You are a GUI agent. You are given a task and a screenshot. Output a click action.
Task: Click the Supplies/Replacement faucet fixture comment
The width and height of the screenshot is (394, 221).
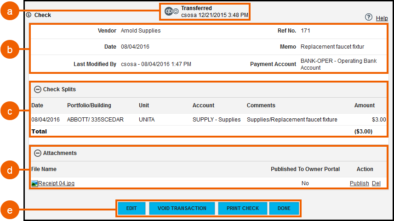(x=292, y=120)
